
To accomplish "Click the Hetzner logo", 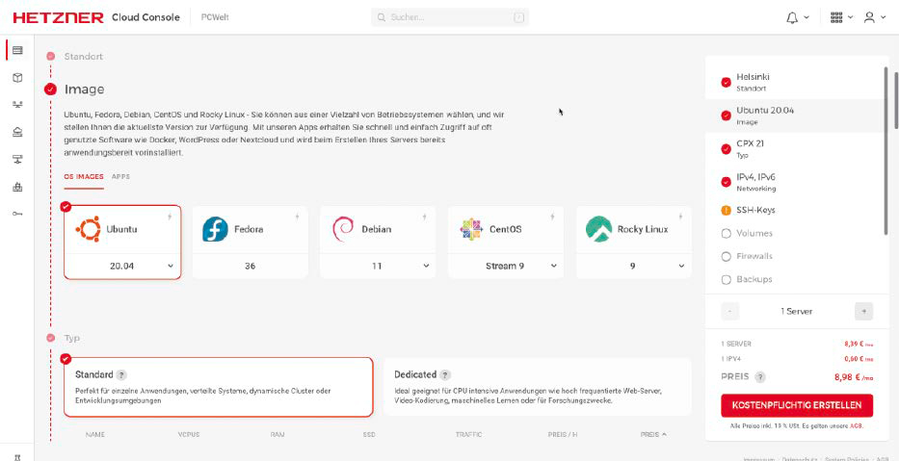I will (59, 17).
